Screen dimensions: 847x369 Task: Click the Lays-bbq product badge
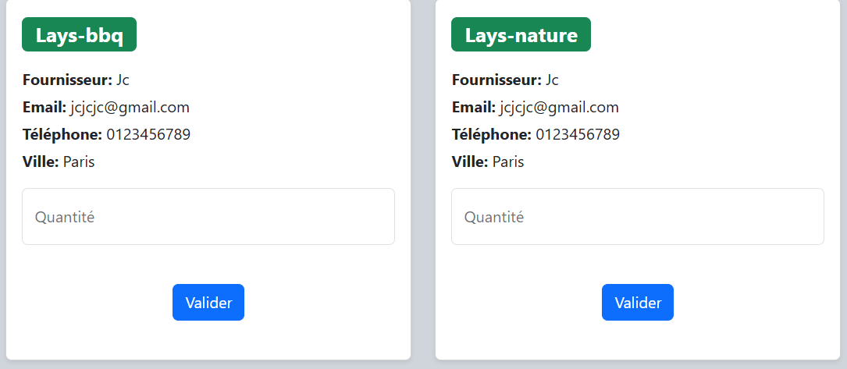click(x=79, y=35)
